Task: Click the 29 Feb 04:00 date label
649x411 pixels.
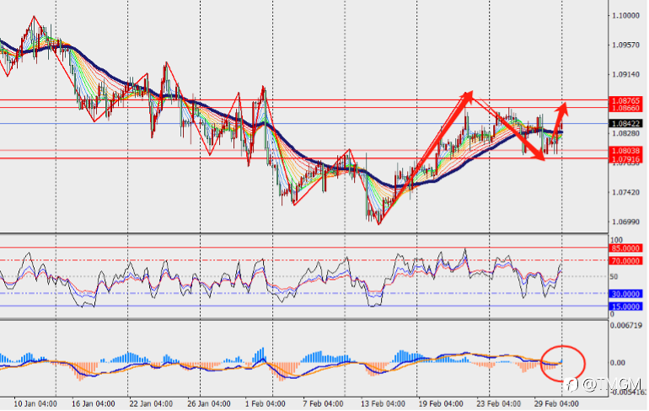Action: pyautogui.click(x=556, y=403)
